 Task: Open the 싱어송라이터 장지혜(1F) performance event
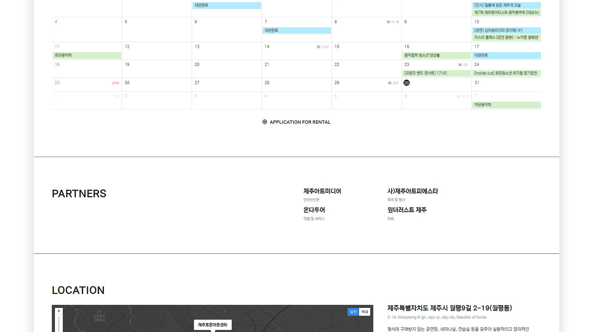(506, 30)
